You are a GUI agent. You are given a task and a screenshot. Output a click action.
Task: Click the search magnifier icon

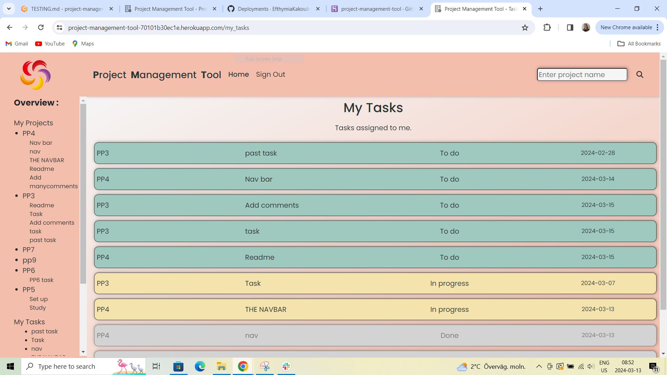[640, 74]
